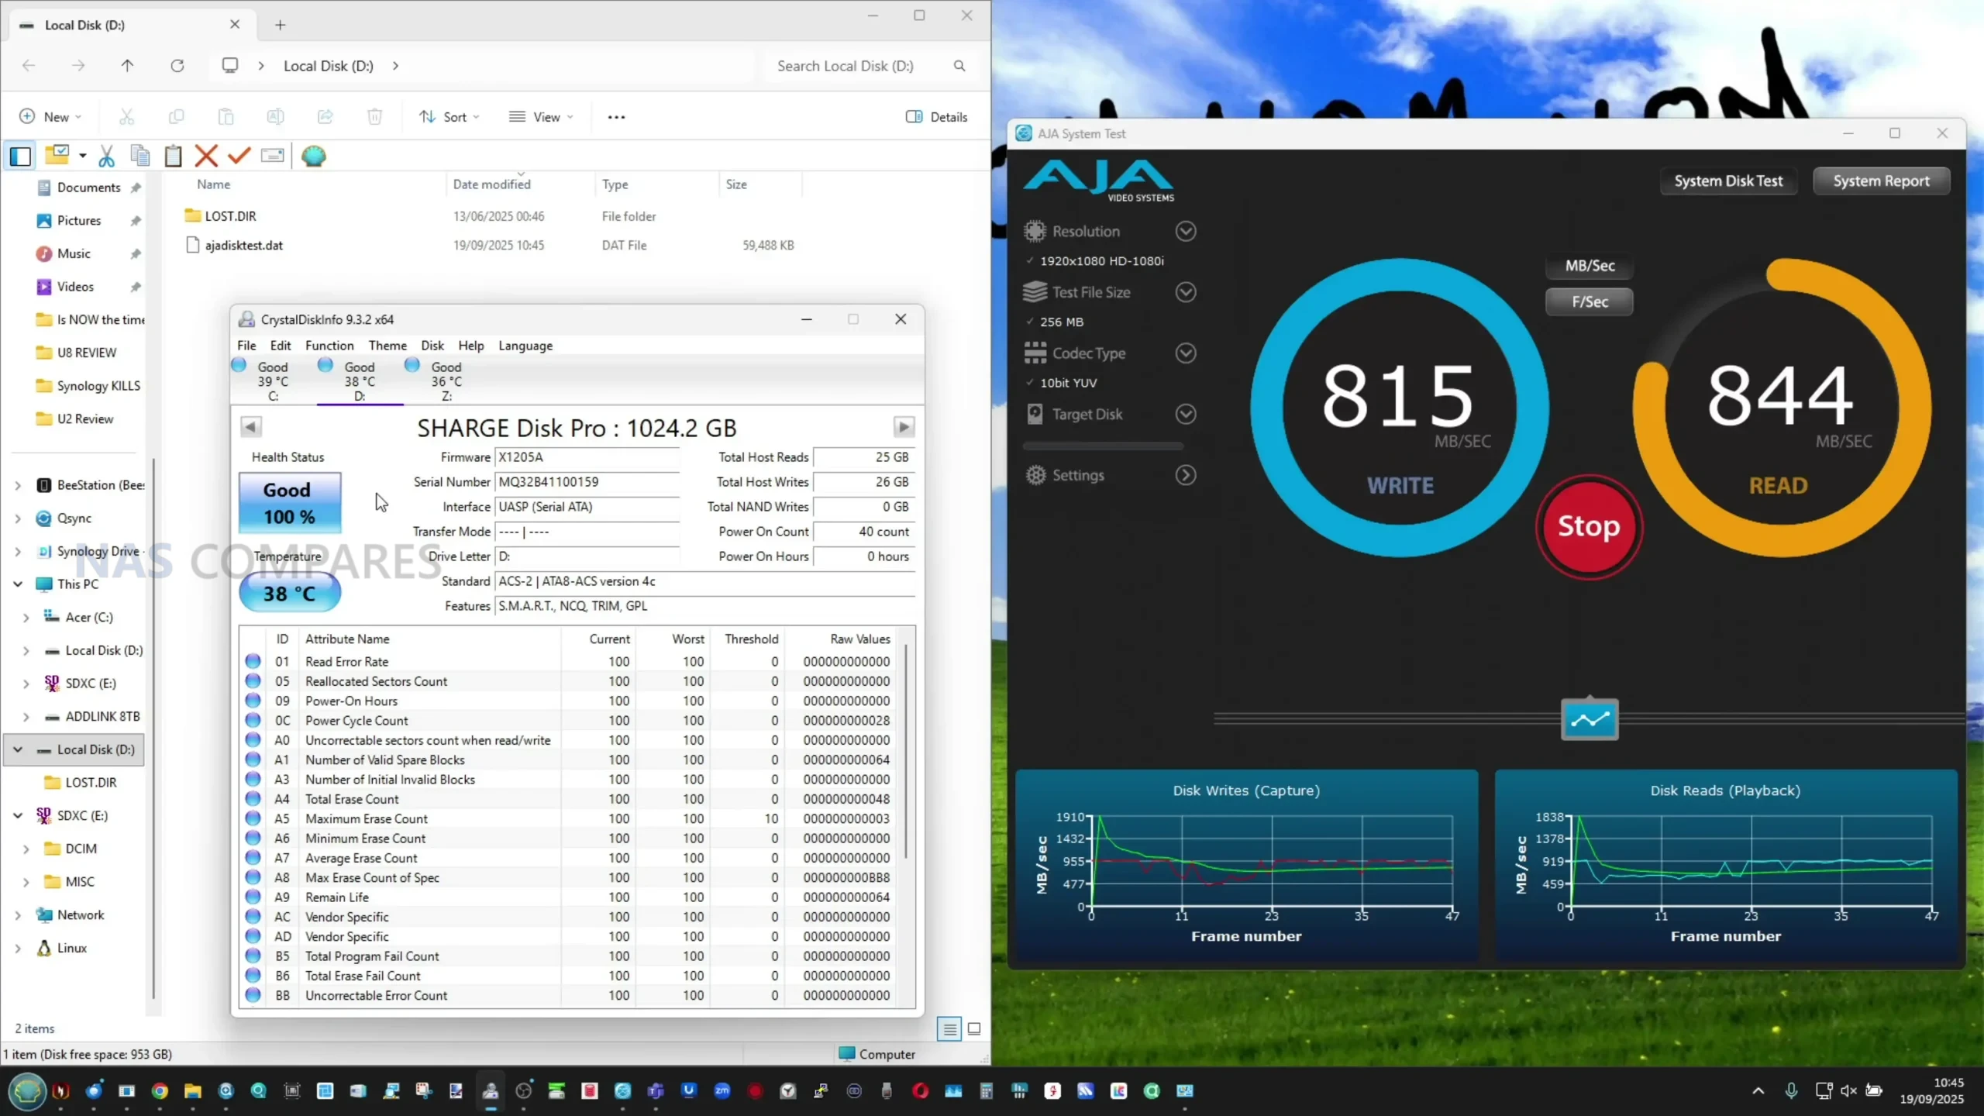The image size is (1984, 1116).
Task: Open the System Report view
Action: click(1880, 181)
